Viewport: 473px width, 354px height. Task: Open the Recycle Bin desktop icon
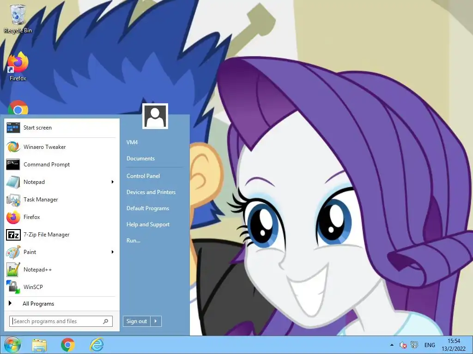(x=18, y=18)
